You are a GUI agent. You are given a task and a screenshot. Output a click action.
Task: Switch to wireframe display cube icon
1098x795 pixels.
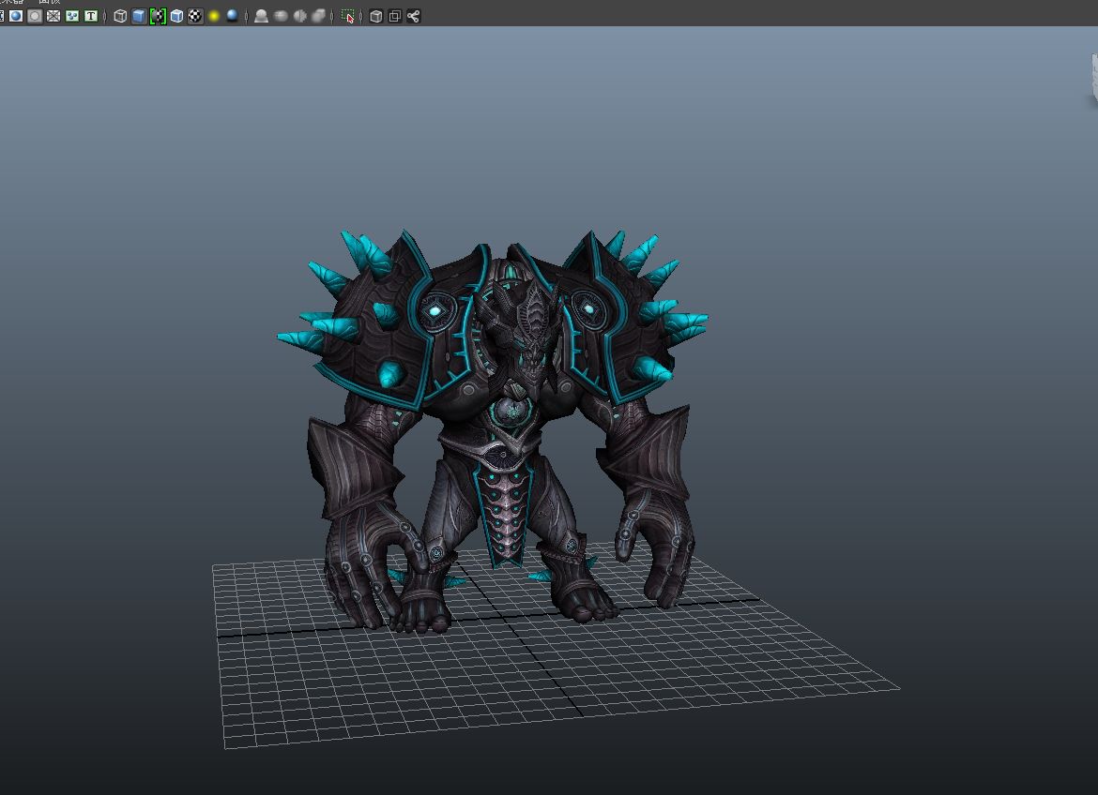120,16
